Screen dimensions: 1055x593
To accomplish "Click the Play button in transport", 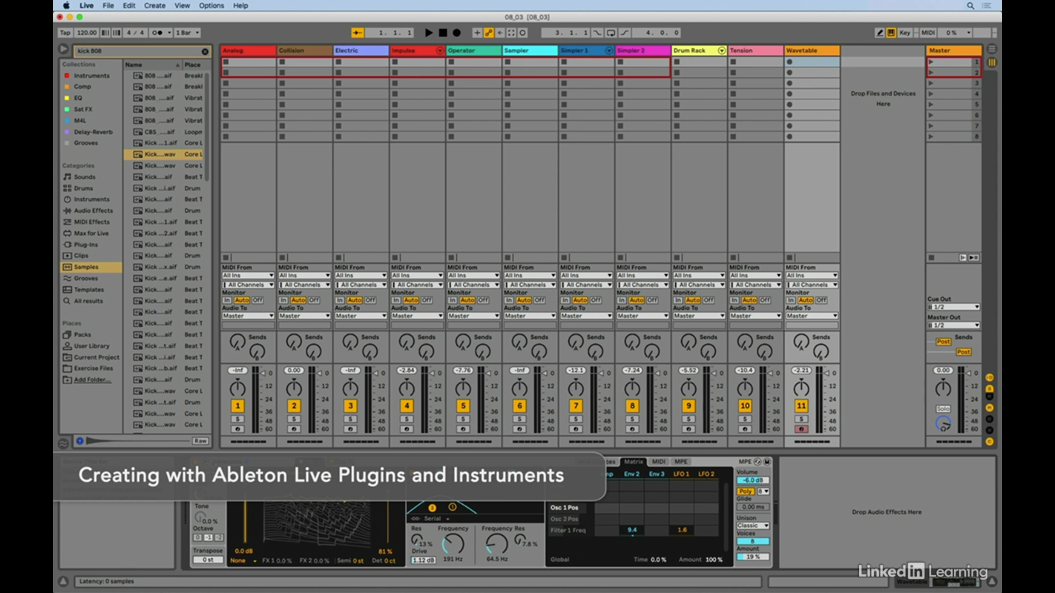I will [428, 33].
